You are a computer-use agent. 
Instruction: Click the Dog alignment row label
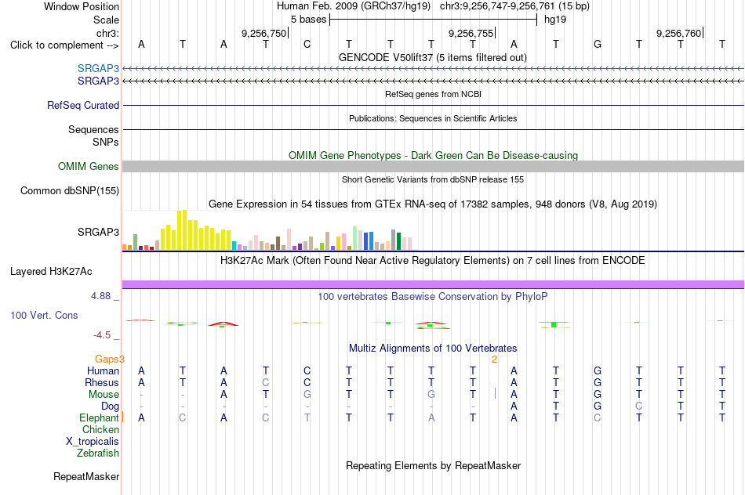pos(110,406)
